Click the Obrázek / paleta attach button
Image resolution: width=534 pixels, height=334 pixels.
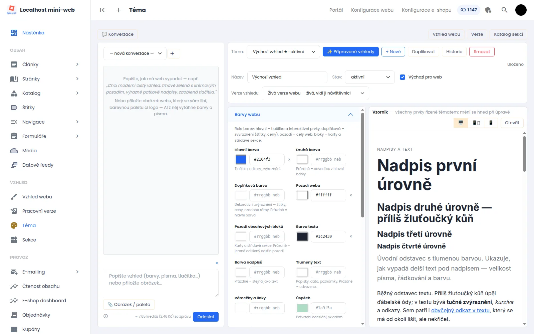point(129,305)
